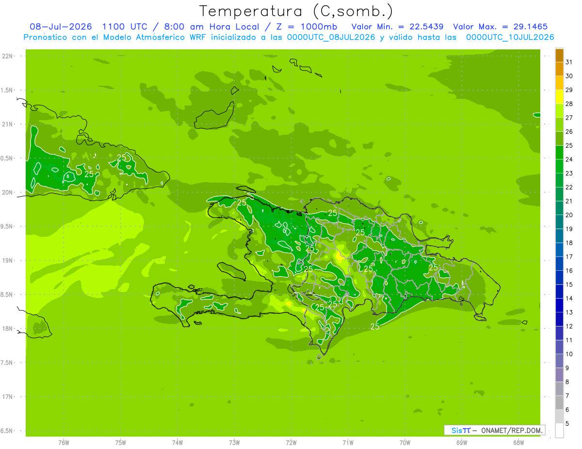582x449 pixels.
Task: Pick the lime swatch between 27 and 28
Action: point(560,111)
